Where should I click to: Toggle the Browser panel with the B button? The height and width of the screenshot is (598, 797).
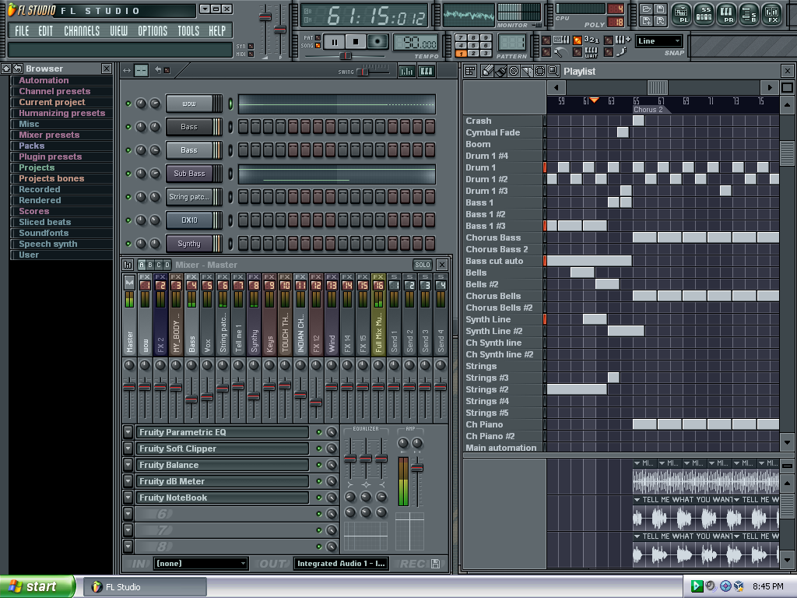point(750,14)
